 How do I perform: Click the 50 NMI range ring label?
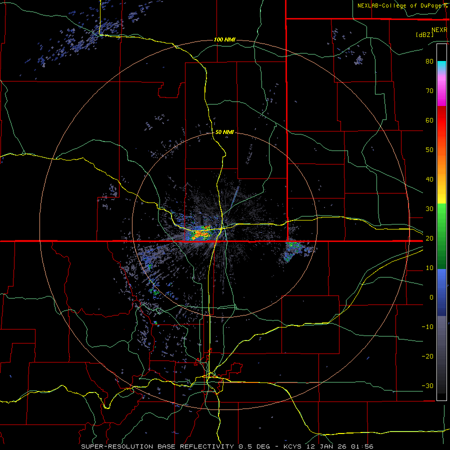point(224,132)
